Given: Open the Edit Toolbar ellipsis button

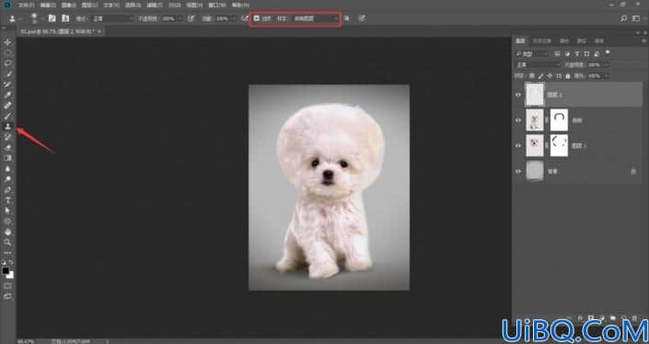Looking at the screenshot, I should click(8, 253).
